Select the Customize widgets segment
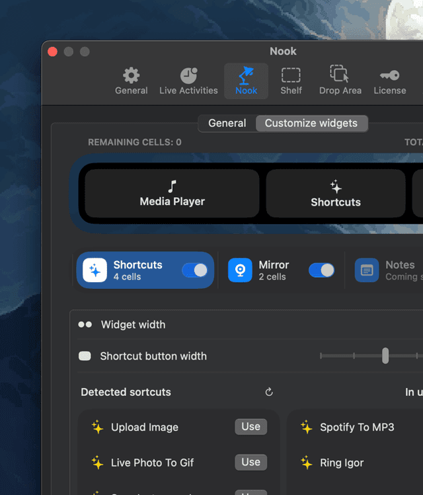The height and width of the screenshot is (495, 423). click(311, 124)
